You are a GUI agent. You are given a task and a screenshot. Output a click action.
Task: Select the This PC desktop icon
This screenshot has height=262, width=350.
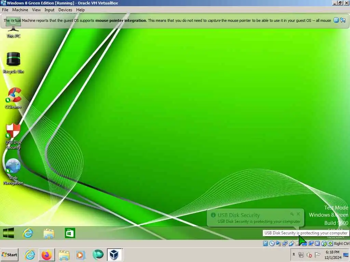[x=13, y=27]
